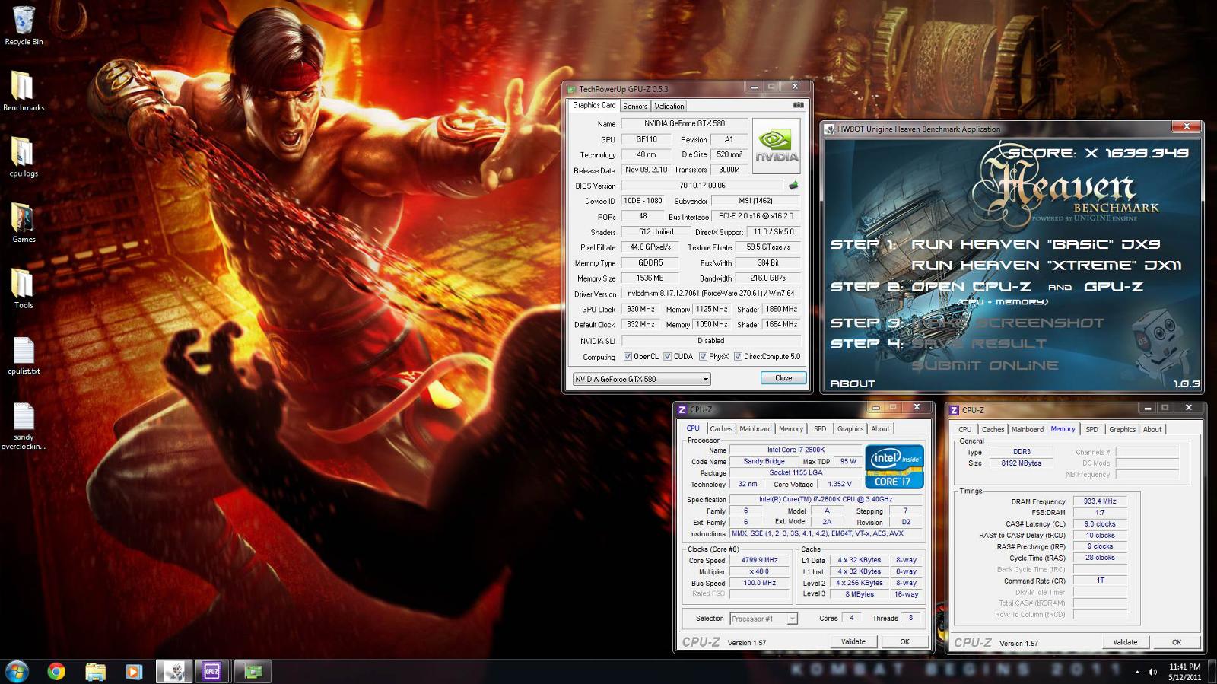
Task: Click the DRAM Frequency value 933.4 MHz
Action: click(x=1100, y=501)
